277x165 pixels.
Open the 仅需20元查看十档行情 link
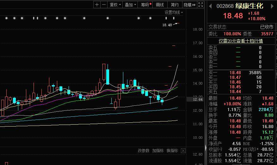[241, 41]
